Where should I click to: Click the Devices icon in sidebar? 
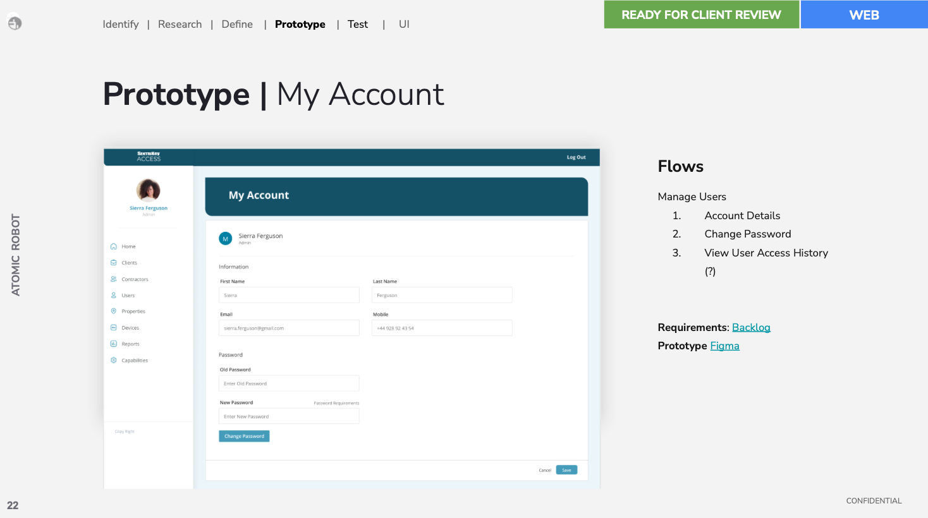point(114,328)
